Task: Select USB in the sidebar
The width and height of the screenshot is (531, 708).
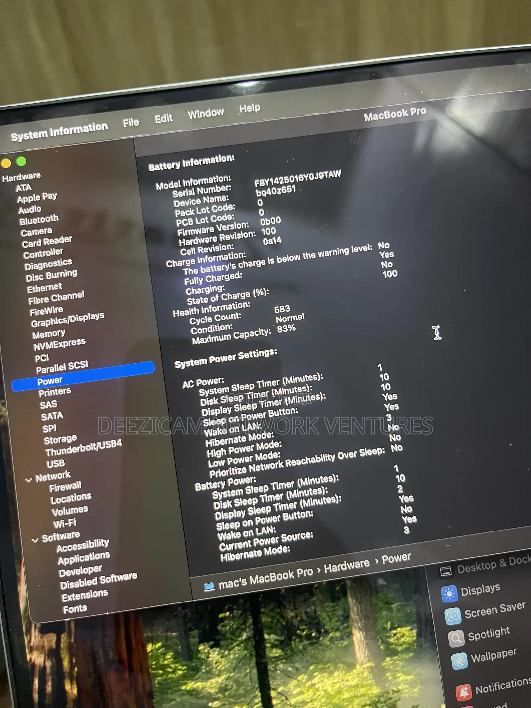Action: [x=56, y=463]
